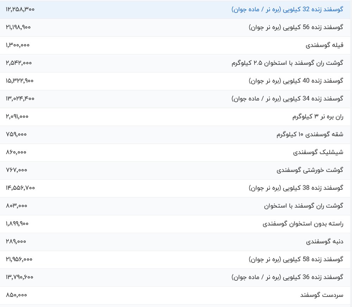
Task: Select the price beside شیشلیک گوسفندی
Action: pyautogui.click(x=16, y=152)
